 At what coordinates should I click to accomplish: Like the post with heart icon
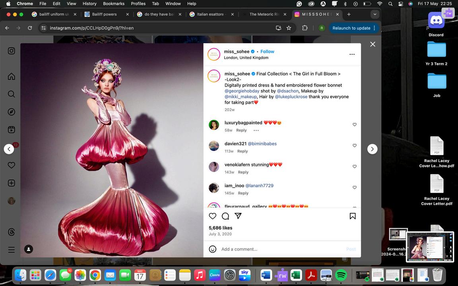tap(213, 216)
